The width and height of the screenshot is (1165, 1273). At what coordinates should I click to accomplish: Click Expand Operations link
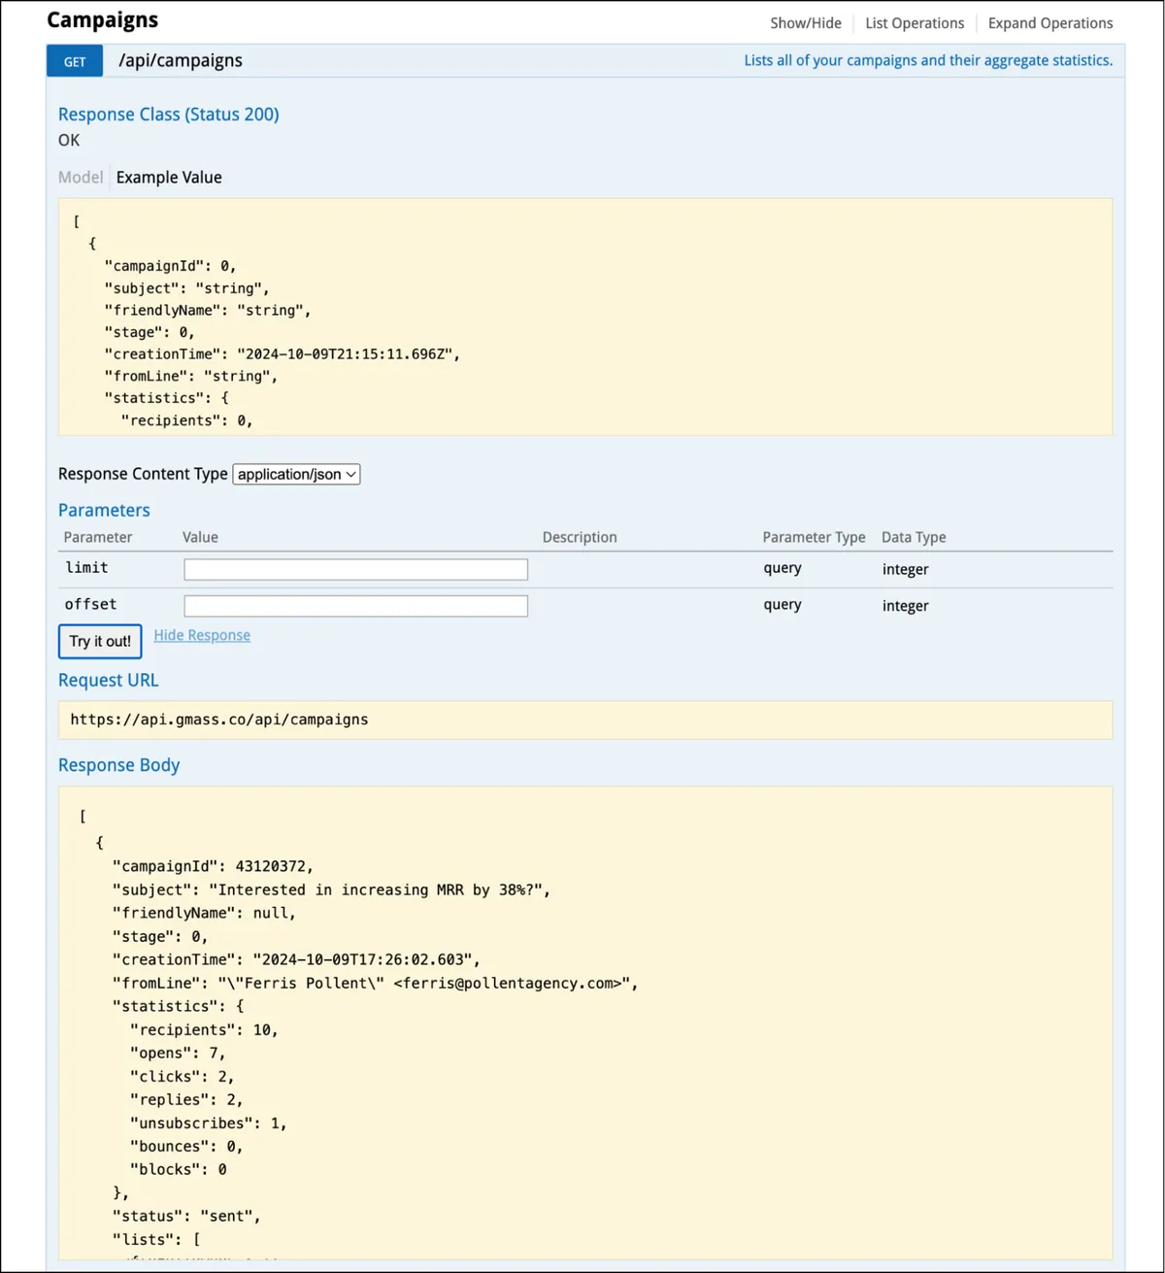[x=1050, y=23]
